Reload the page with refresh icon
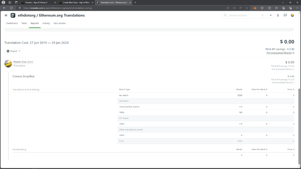The image size is (301, 169). [x=11, y=8]
